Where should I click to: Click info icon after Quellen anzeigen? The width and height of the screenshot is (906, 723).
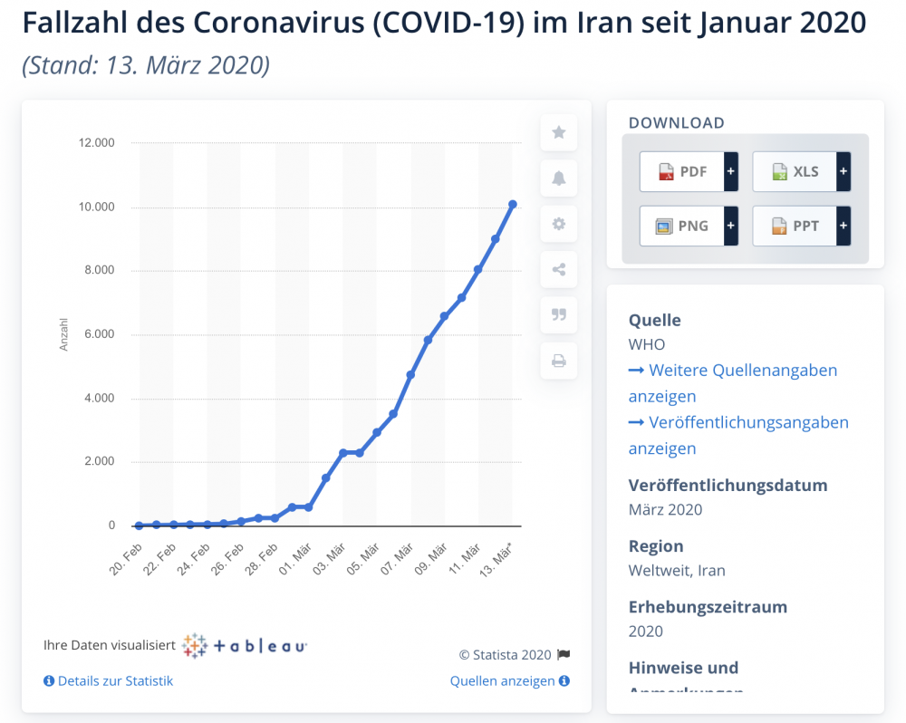click(x=564, y=680)
